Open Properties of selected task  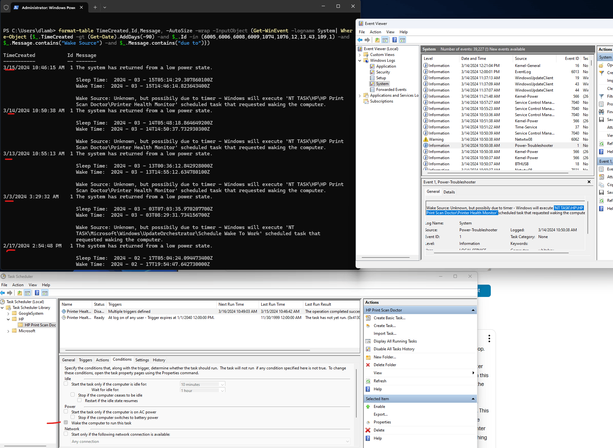(382, 422)
